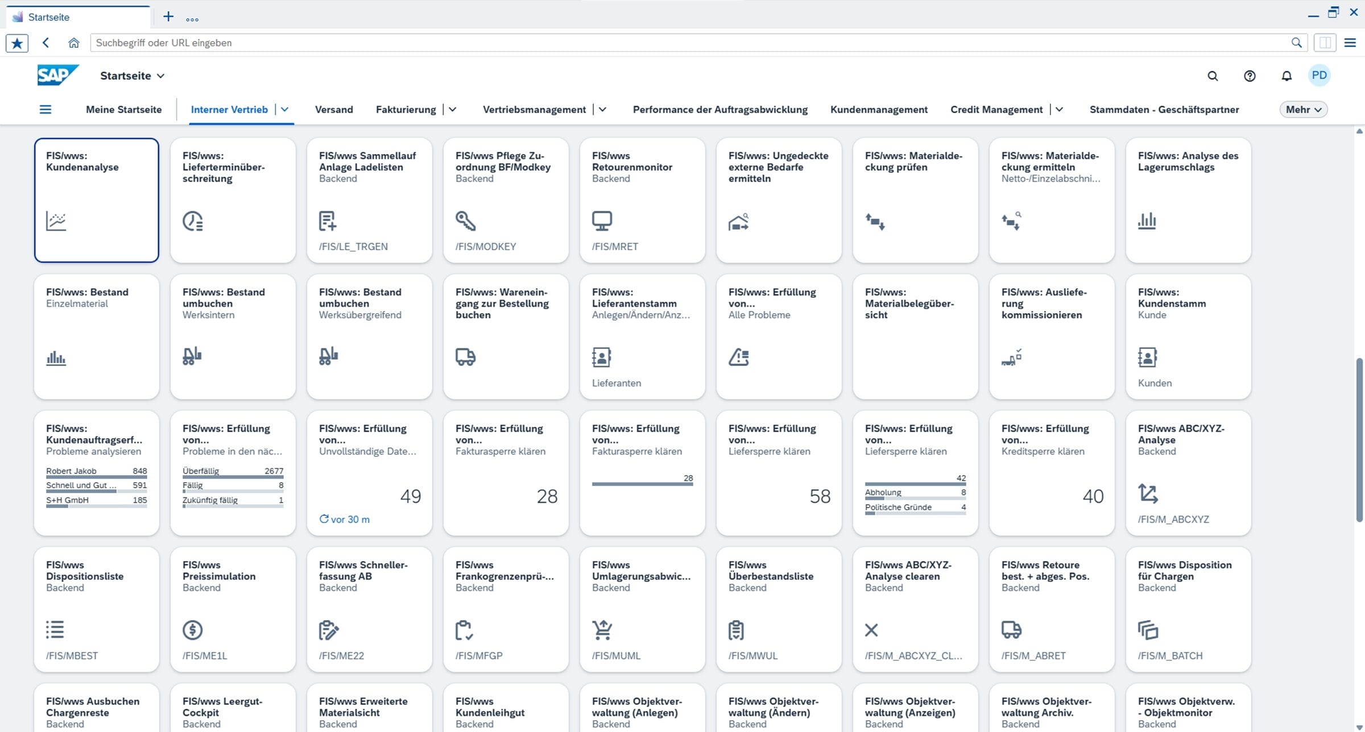Expand the Fakturierung tab chevron
The height and width of the screenshot is (732, 1365).
453,109
